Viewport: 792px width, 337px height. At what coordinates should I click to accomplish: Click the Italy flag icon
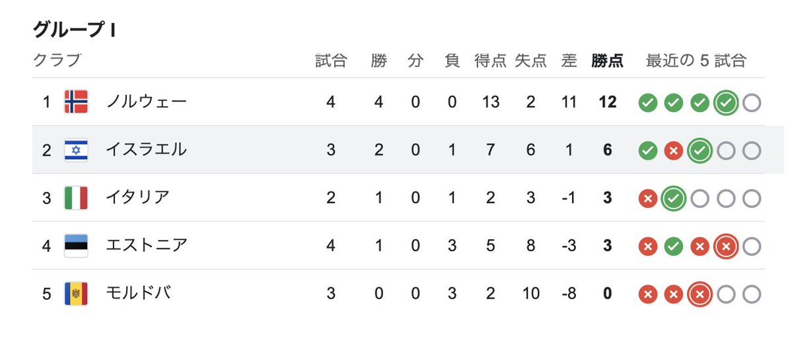[x=76, y=198]
